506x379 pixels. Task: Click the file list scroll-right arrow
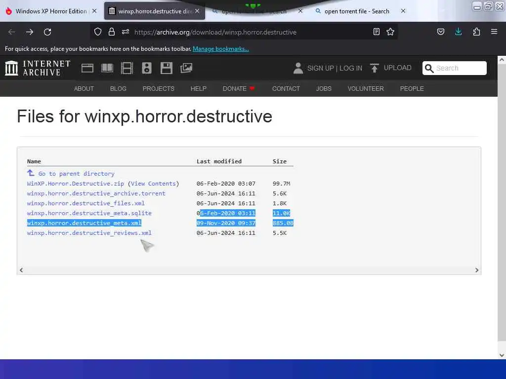[477, 270]
